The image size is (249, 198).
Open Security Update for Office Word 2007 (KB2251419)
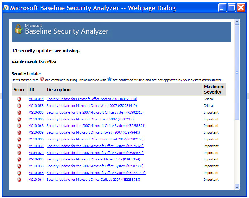click(x=91, y=106)
